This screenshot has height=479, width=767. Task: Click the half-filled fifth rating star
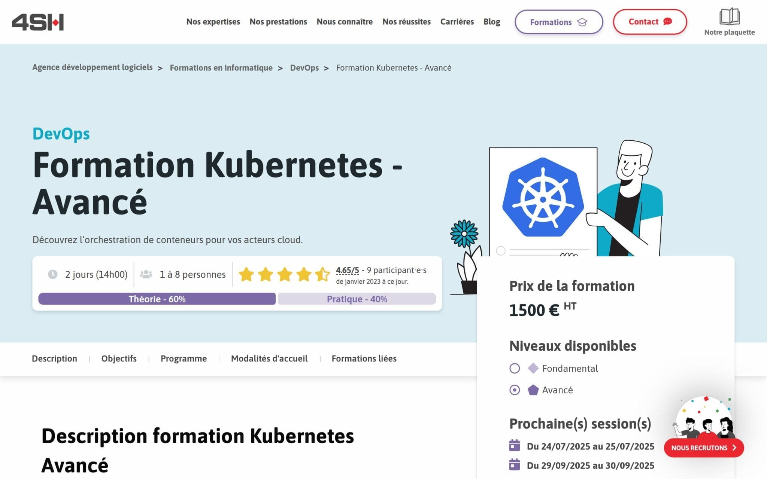pos(322,274)
